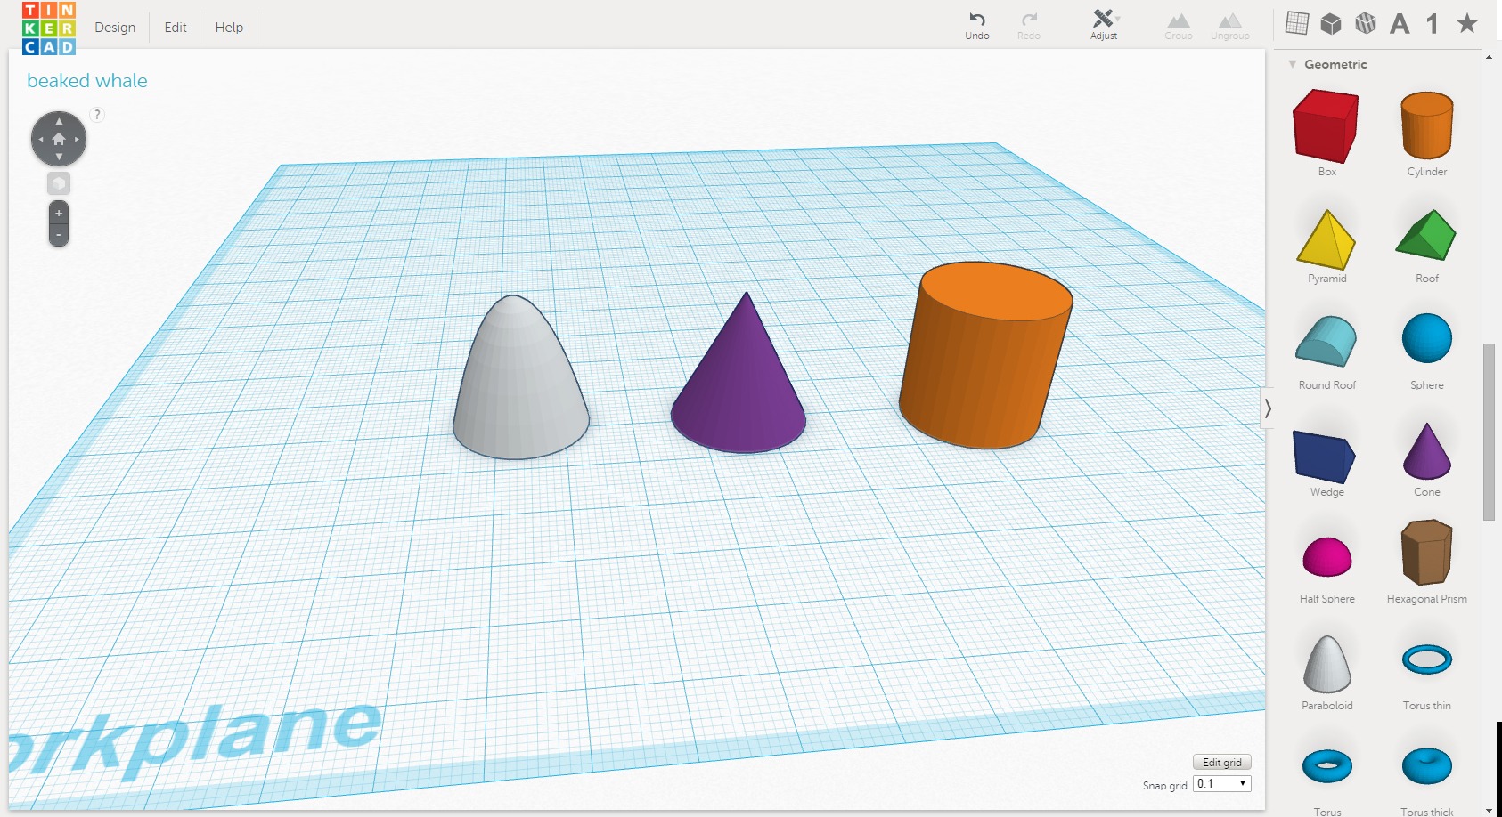The height and width of the screenshot is (817, 1502).
Task: Pick the purple Cone shape from panel
Action: [1427, 451]
